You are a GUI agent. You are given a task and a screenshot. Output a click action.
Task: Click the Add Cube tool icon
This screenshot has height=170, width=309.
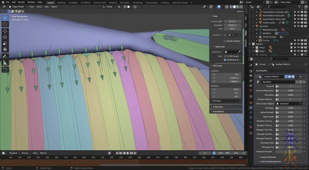[5, 70]
